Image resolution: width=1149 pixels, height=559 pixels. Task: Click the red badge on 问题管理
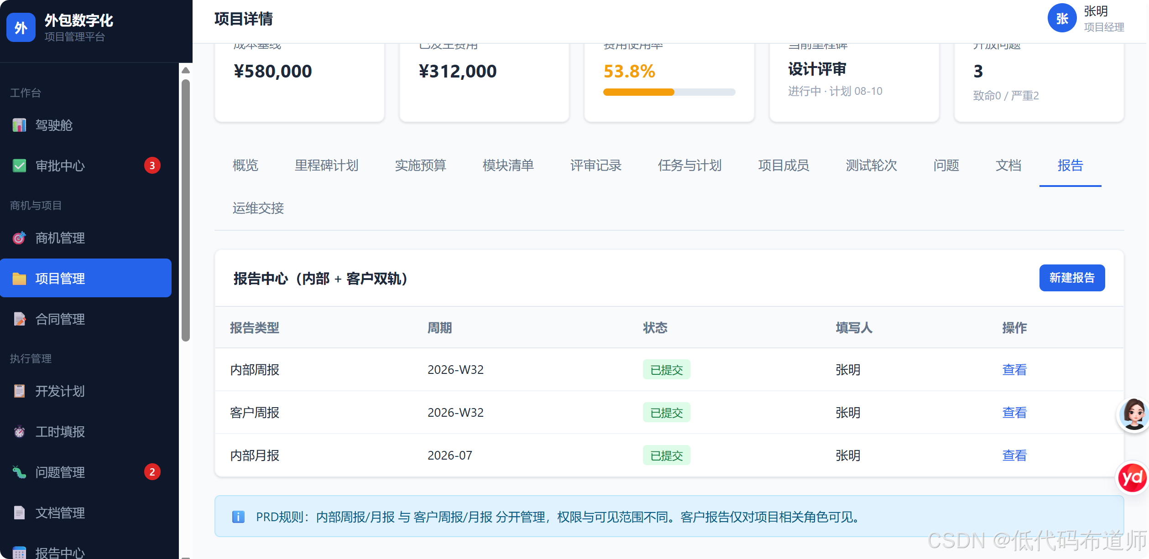[x=152, y=472]
